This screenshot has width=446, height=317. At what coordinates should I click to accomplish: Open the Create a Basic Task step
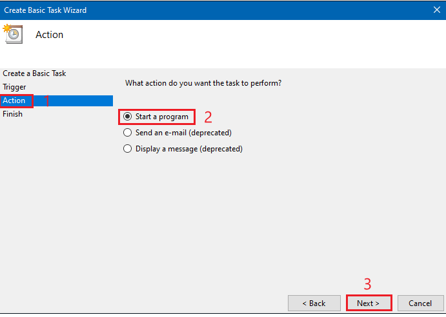(34, 73)
